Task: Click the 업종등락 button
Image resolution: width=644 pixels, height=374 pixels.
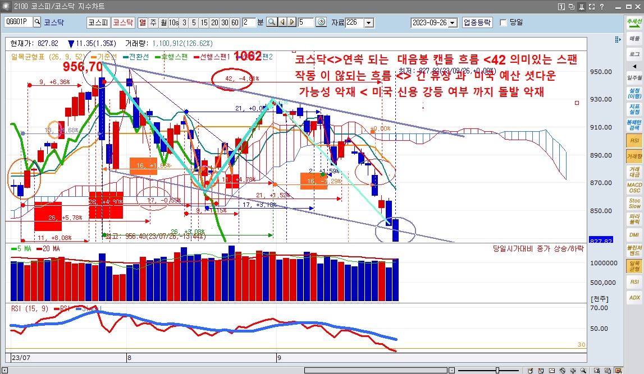Action: [x=477, y=22]
